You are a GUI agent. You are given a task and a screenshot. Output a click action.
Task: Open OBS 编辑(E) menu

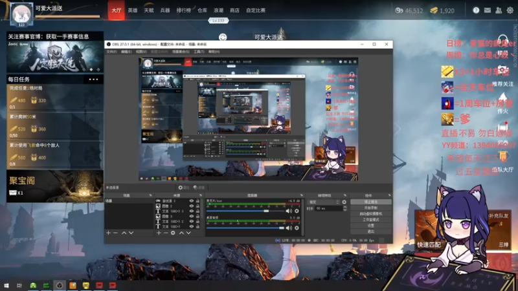tap(126, 52)
